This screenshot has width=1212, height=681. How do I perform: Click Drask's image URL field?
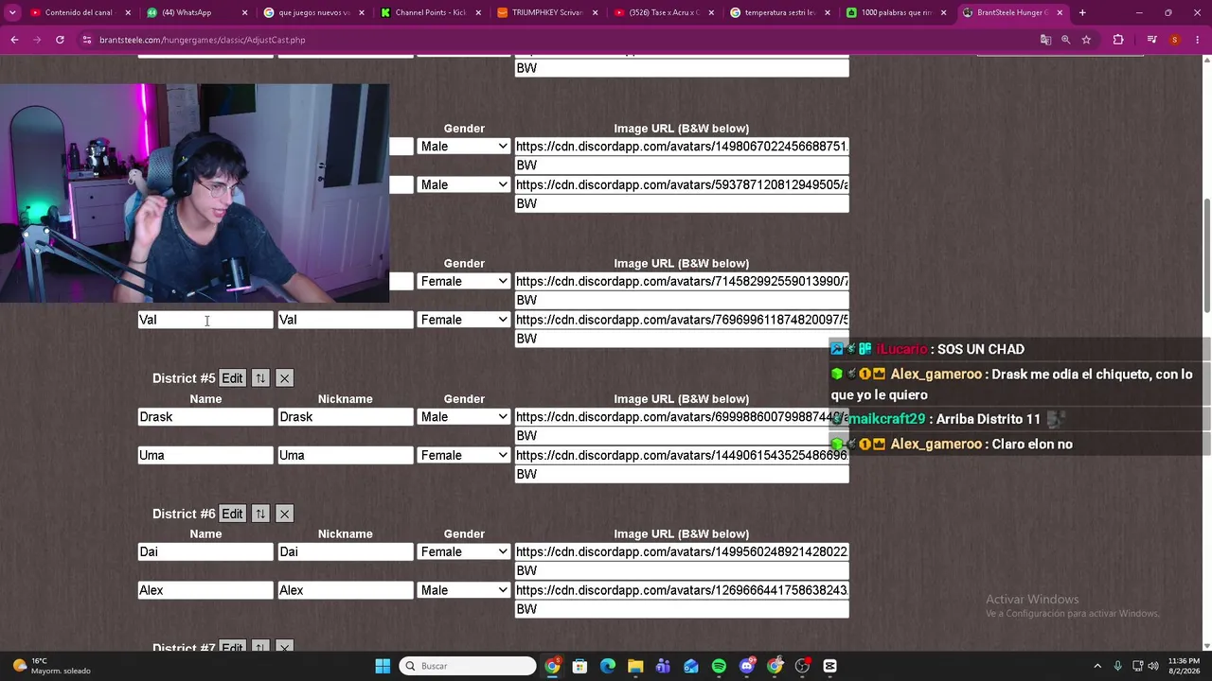tap(682, 417)
